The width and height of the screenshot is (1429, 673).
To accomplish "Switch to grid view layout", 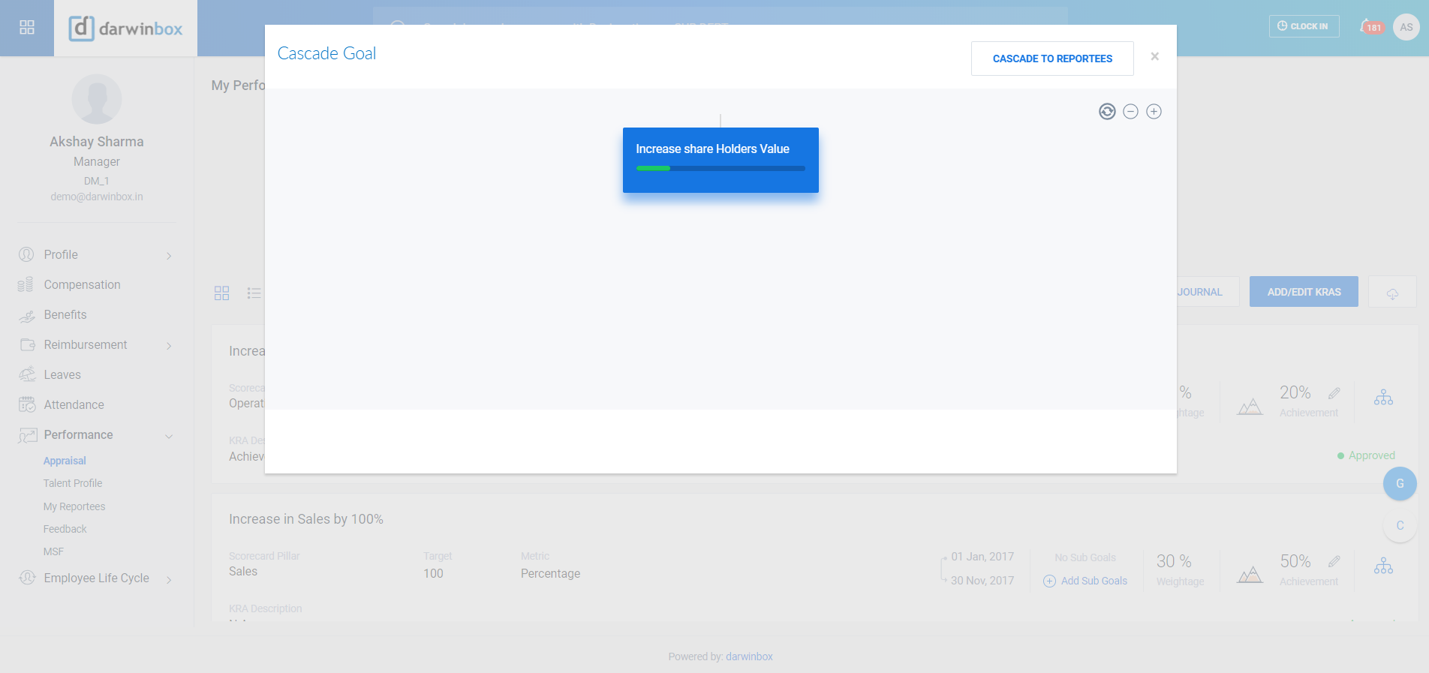I will pyautogui.click(x=221, y=293).
